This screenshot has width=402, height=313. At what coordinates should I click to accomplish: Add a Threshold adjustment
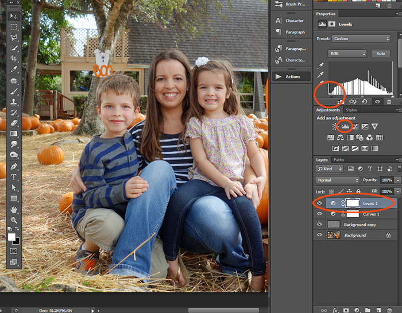point(355,148)
